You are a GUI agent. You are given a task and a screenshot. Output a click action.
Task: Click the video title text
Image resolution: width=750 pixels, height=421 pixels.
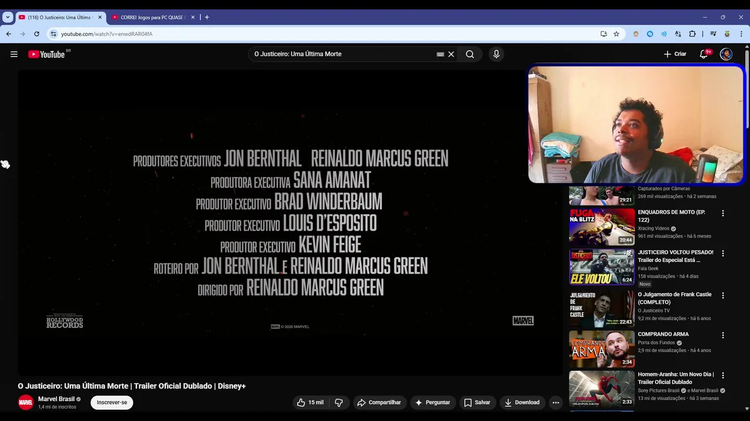[132, 386]
